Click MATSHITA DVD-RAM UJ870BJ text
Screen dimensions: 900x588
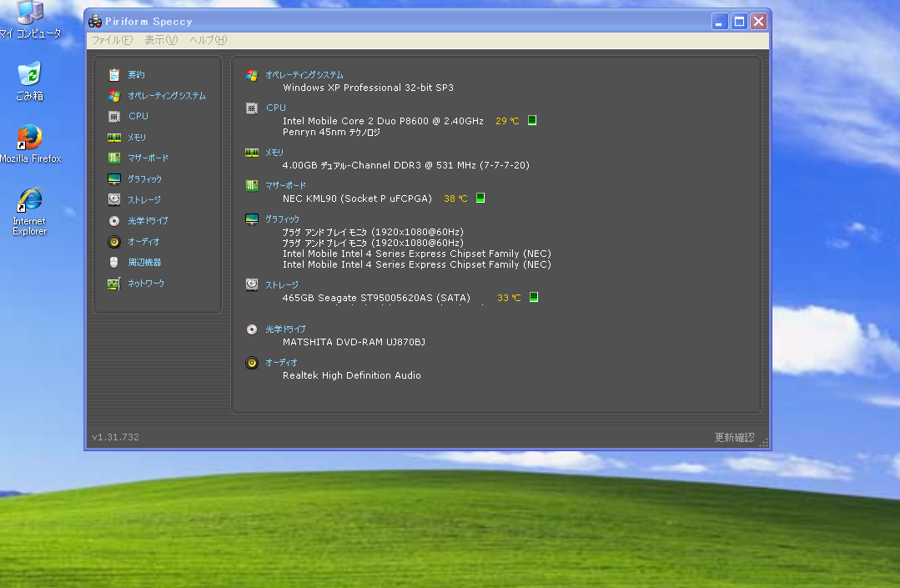pyautogui.click(x=354, y=342)
